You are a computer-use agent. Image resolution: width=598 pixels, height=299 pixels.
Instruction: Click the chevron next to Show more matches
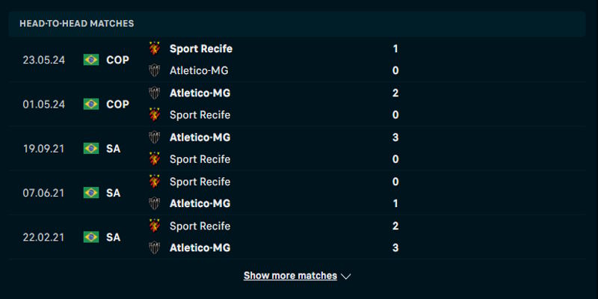coord(345,276)
